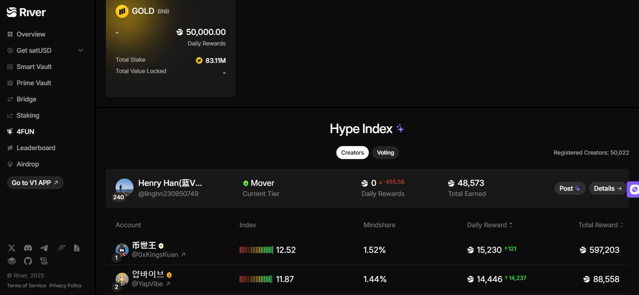Click the stacked layers icon in footer

(x=12, y=261)
